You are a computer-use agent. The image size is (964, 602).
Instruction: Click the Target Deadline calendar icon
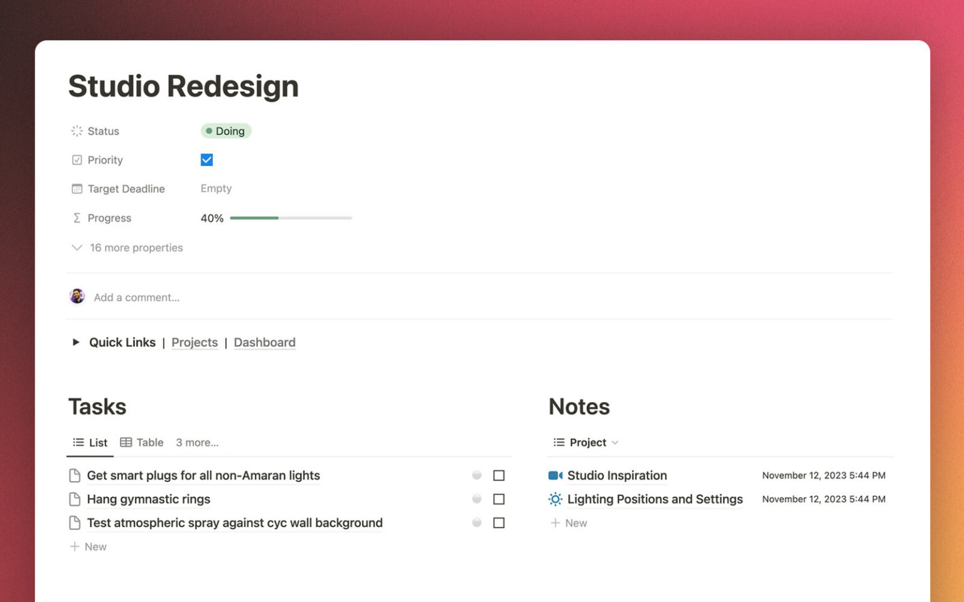pyautogui.click(x=77, y=189)
